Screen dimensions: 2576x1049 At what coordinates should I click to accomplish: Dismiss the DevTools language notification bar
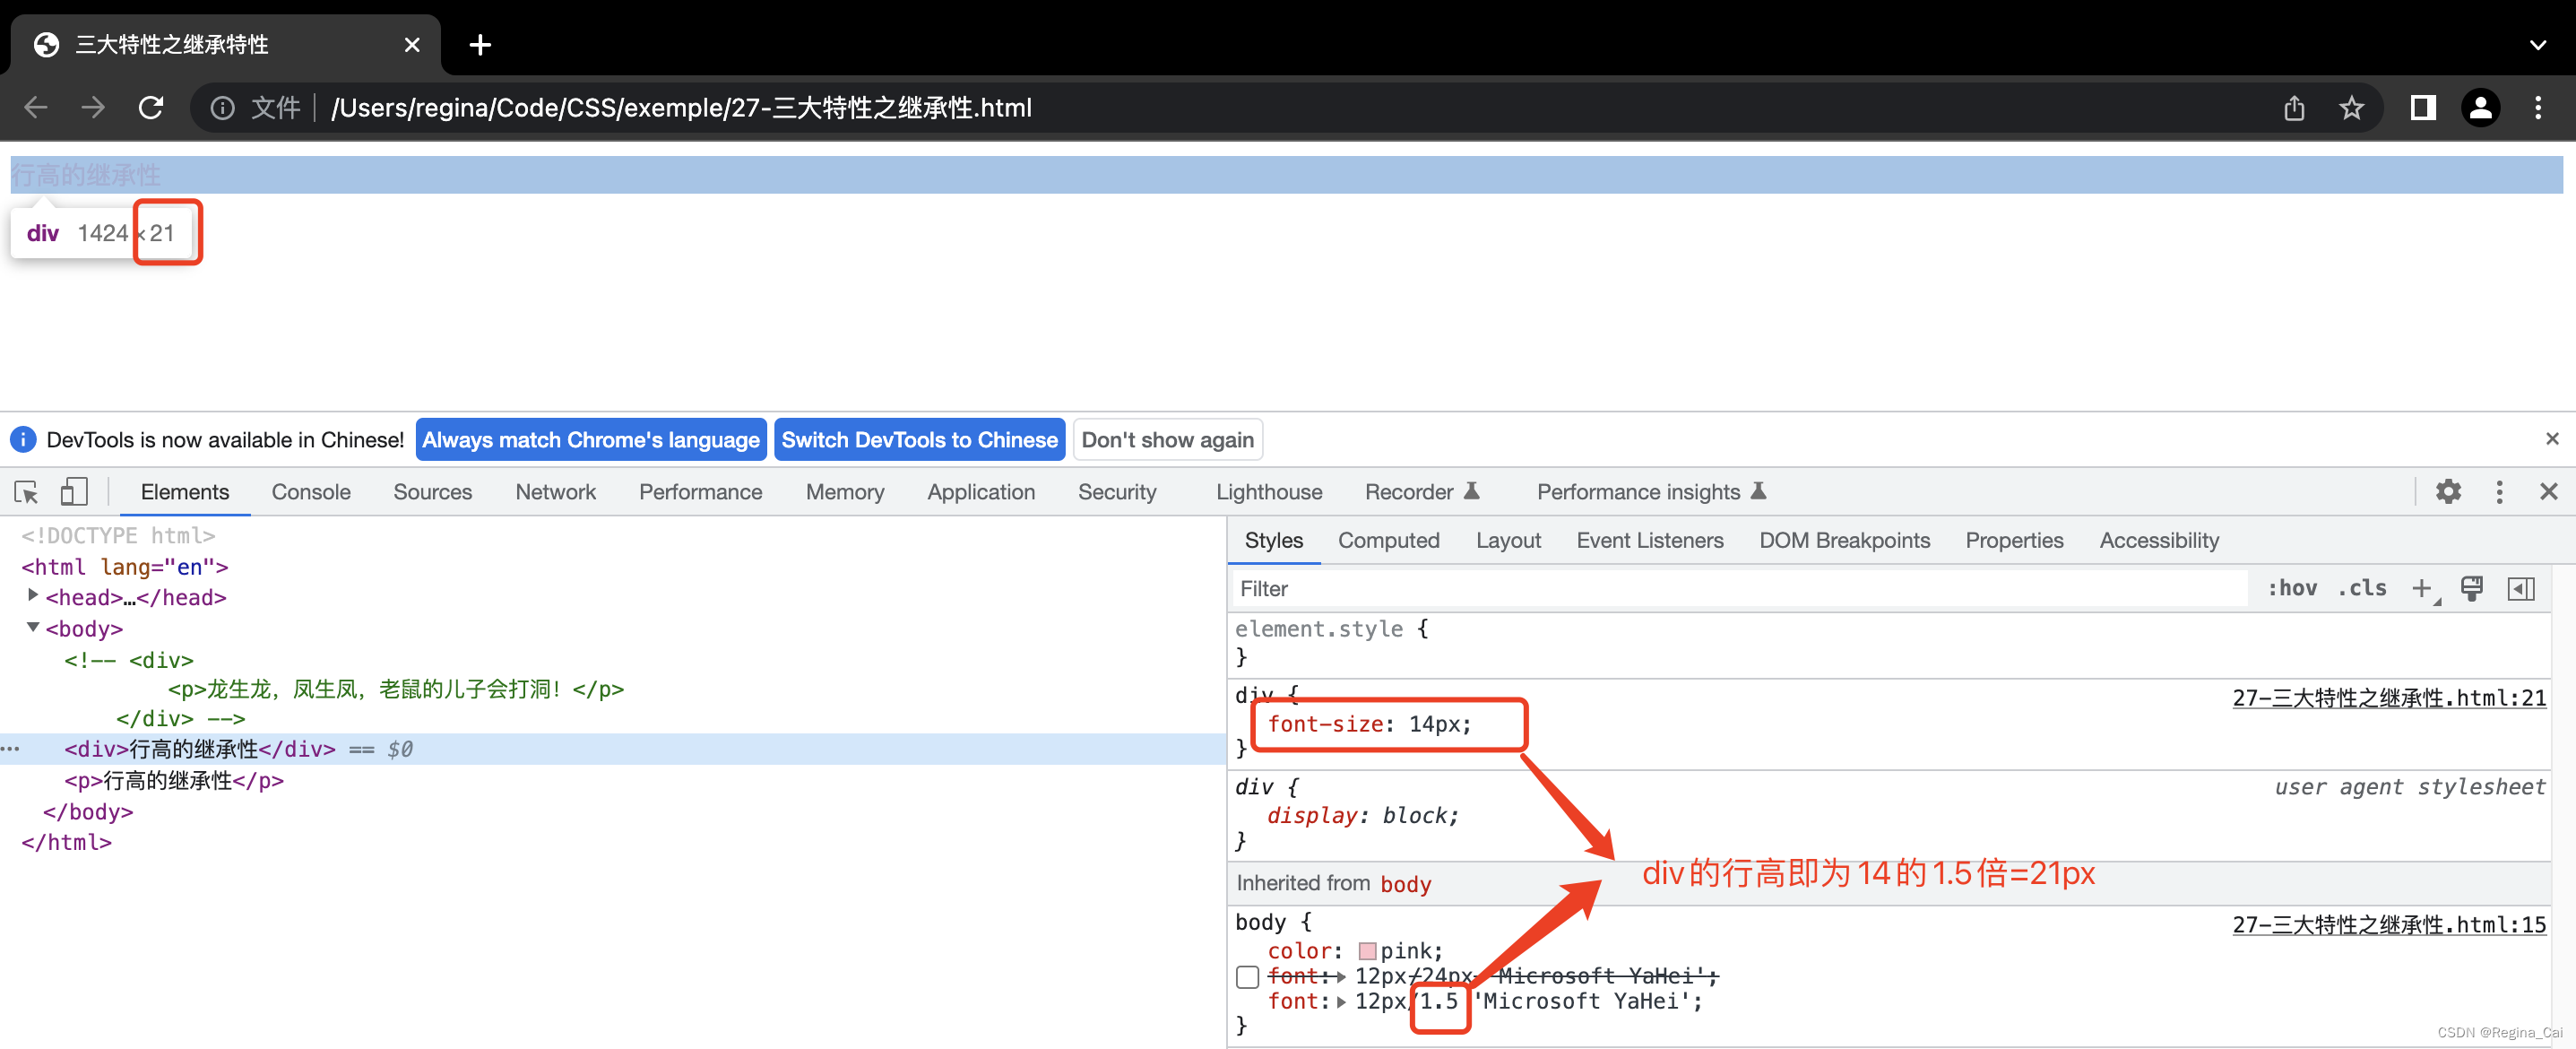click(x=2552, y=439)
